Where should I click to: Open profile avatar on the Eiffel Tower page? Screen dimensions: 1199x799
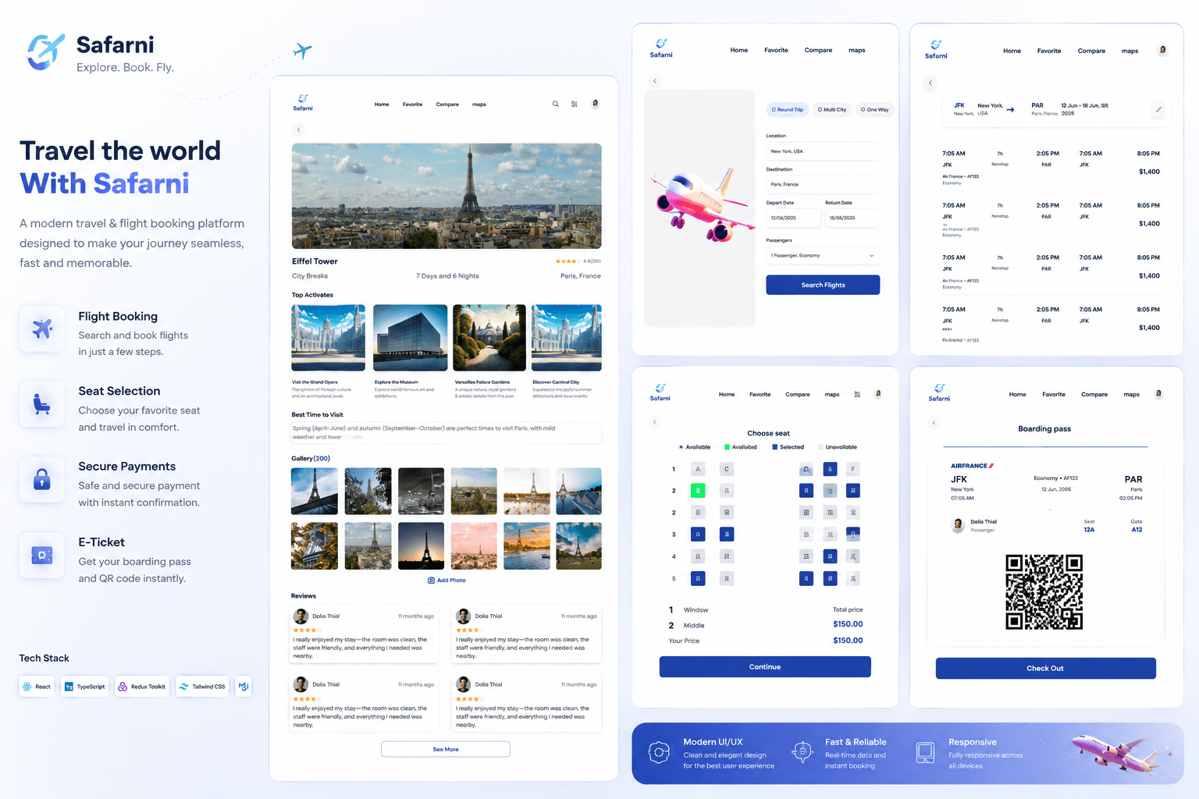pos(596,103)
